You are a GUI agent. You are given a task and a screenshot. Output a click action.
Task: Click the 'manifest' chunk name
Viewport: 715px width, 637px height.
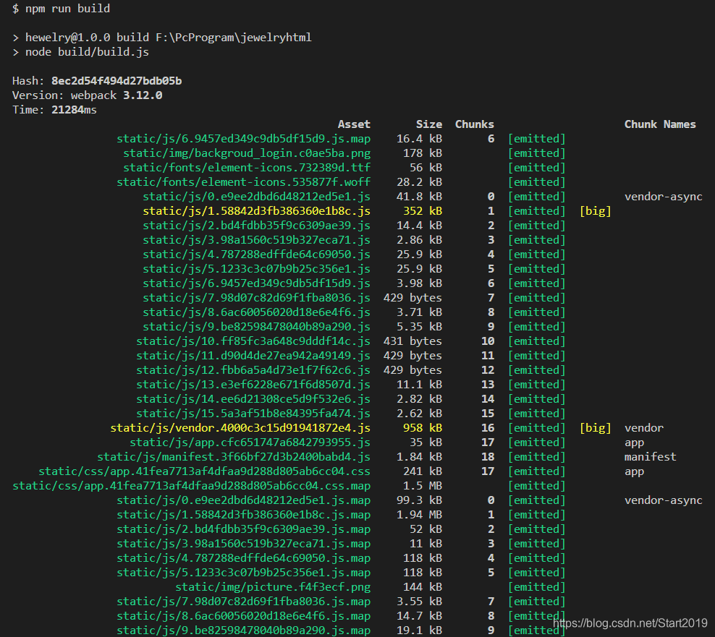pyautogui.click(x=651, y=457)
